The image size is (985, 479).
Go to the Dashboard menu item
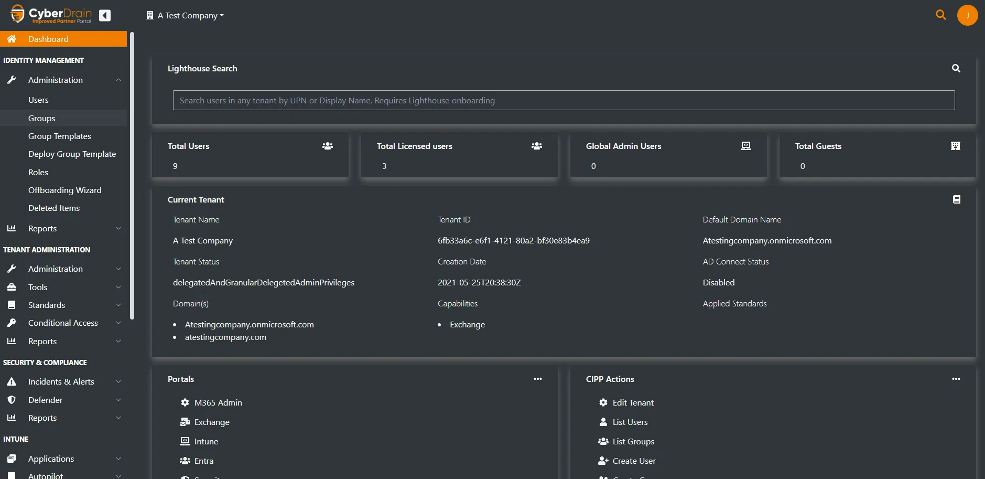63,39
